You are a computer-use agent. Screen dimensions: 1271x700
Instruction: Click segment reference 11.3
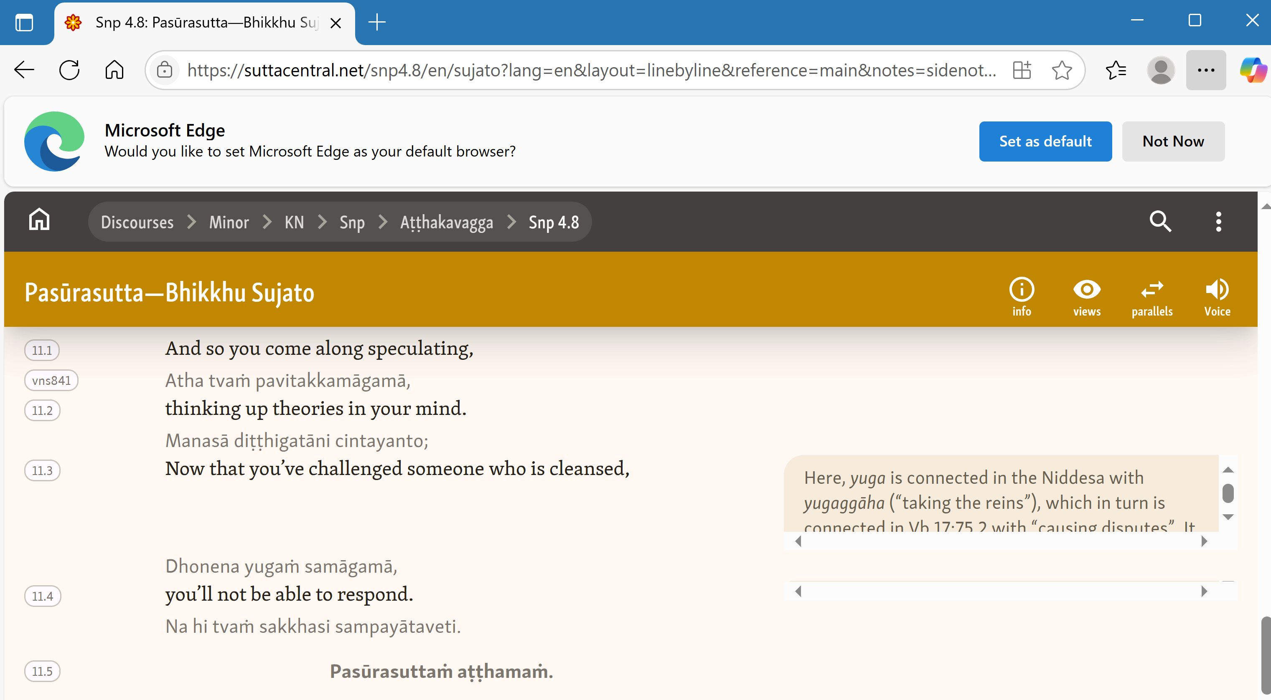tap(43, 471)
